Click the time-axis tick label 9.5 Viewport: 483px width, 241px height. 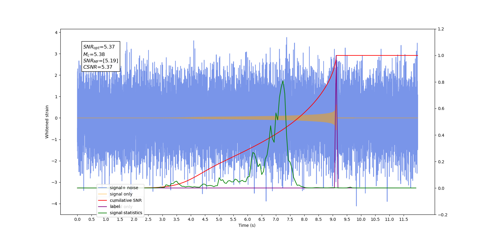click(347, 219)
